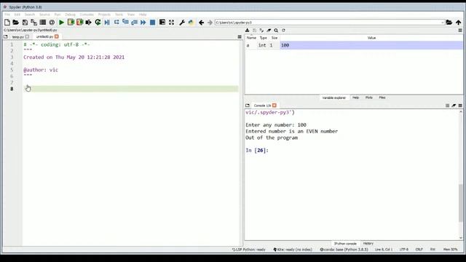The image size is (466, 262).
Task: Run file with green play button
Action: (61, 23)
